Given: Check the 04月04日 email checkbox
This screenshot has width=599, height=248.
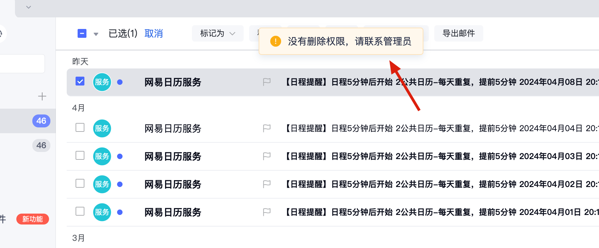Looking at the screenshot, I should point(80,128).
